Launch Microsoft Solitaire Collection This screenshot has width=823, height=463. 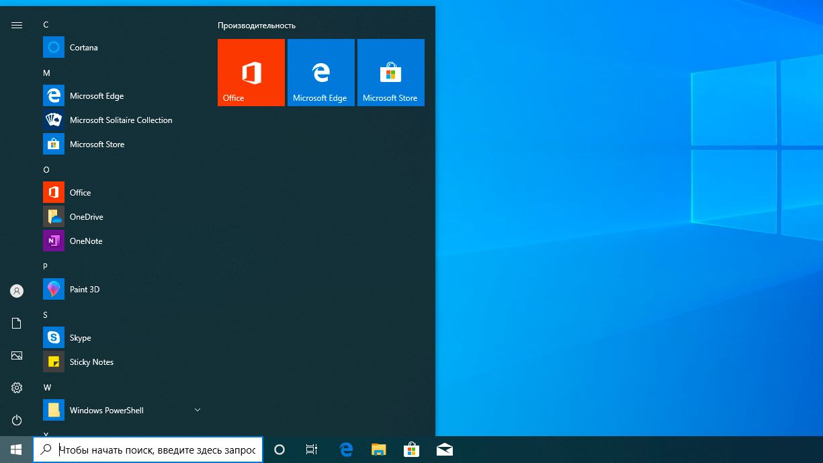(120, 120)
